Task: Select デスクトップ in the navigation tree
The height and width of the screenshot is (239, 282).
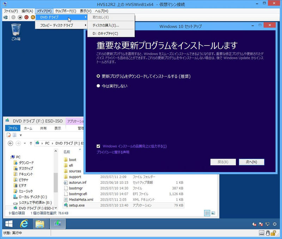Action: [26, 168]
